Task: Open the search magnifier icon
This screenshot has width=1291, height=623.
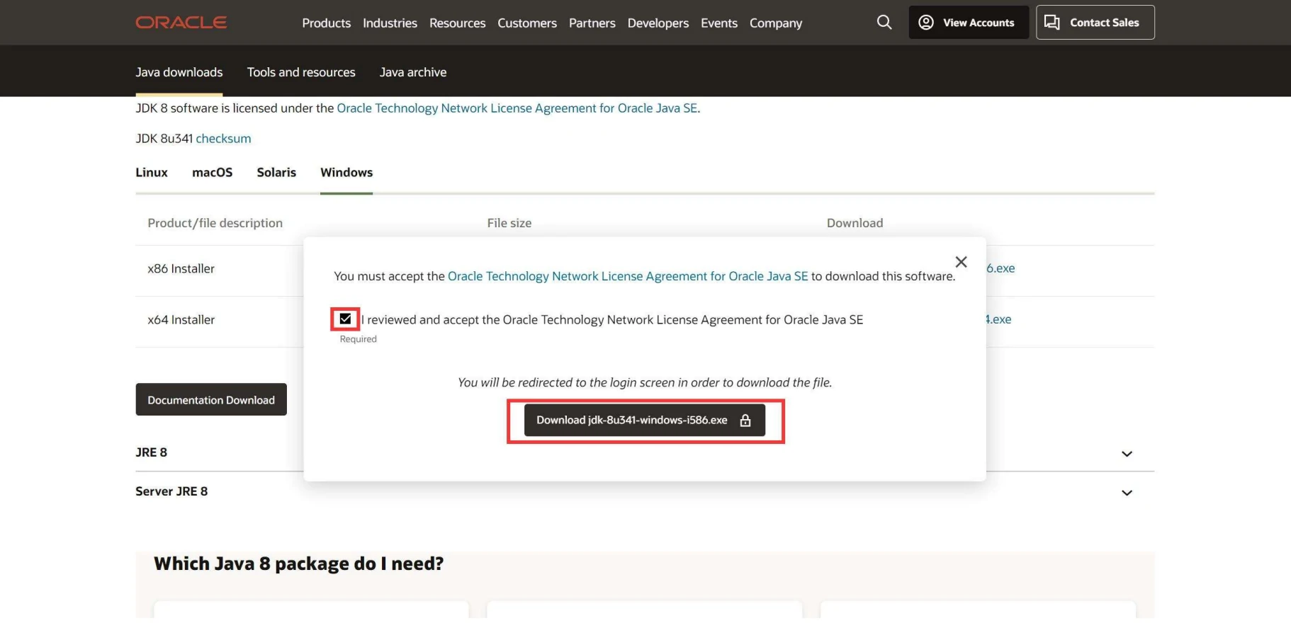Action: point(884,22)
